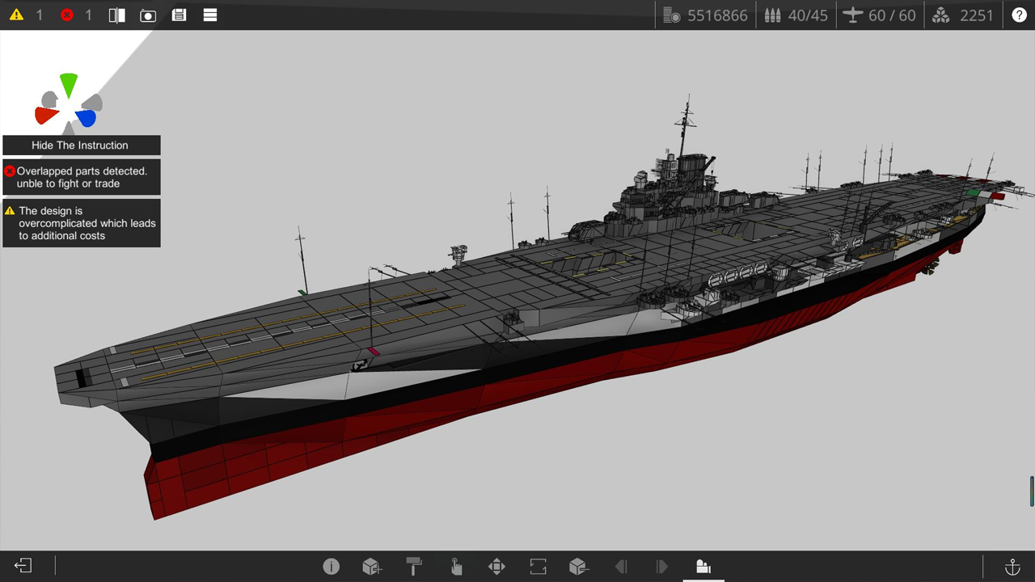The image size is (1035, 582).
Task: Take a screenshot with the camera icon
Action: (x=148, y=15)
